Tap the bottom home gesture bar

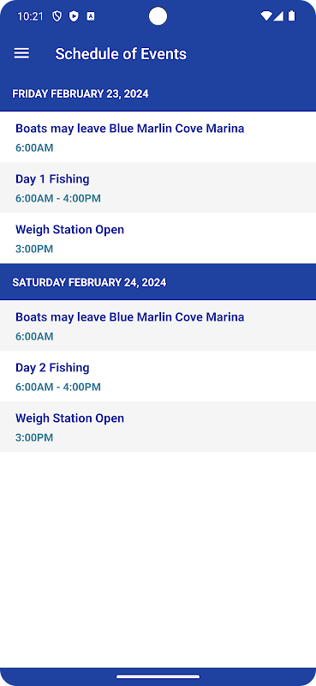coord(158,677)
